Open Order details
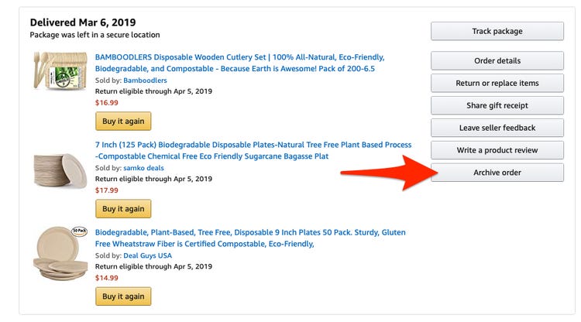The width and height of the screenshot is (581, 322). click(497, 61)
